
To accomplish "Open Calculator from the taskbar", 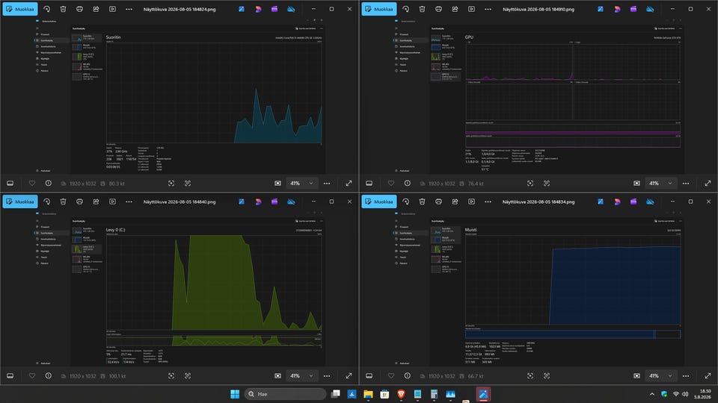I will [x=434, y=394].
